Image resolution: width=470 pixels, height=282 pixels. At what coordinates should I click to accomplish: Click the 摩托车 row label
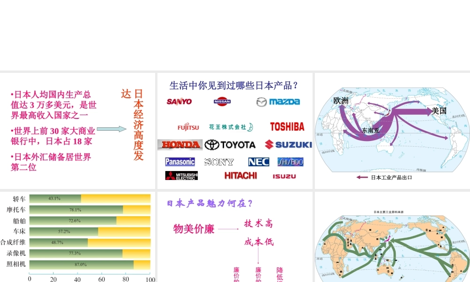pos(16,210)
